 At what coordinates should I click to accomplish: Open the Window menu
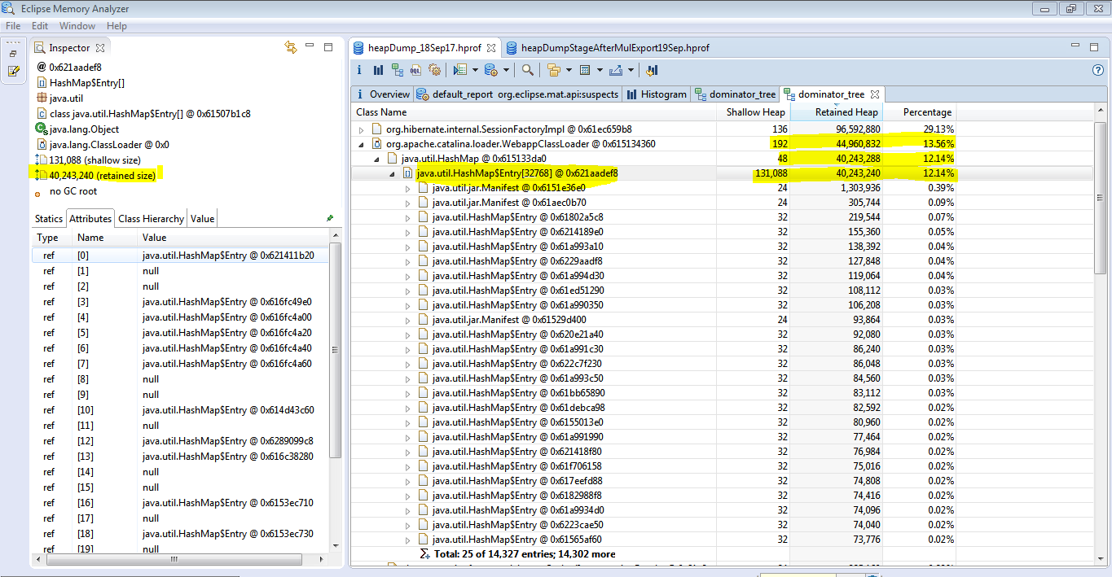pos(77,26)
